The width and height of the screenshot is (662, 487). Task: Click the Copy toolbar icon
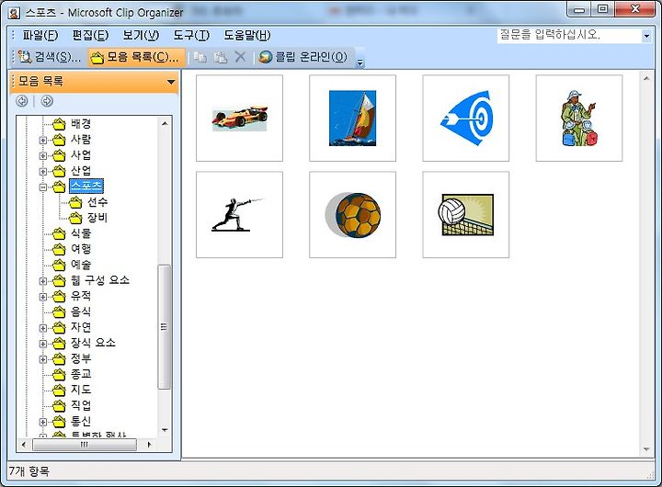click(200, 57)
